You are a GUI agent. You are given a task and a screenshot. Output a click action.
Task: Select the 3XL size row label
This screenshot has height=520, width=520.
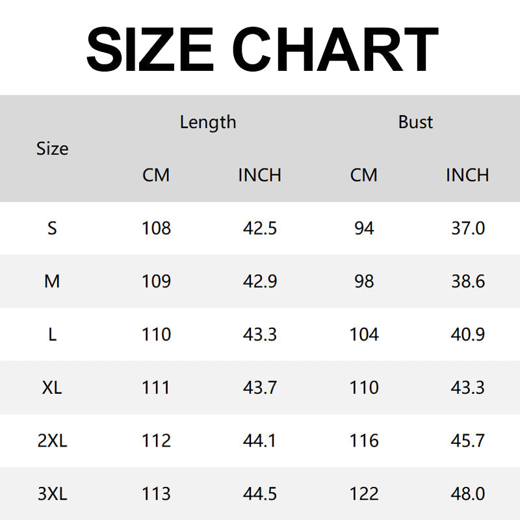[x=52, y=493]
